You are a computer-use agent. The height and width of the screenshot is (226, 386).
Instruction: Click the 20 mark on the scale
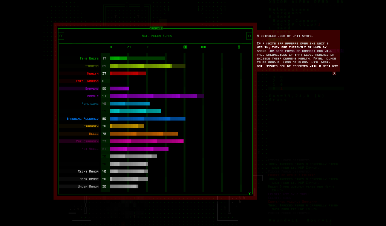point(129,47)
